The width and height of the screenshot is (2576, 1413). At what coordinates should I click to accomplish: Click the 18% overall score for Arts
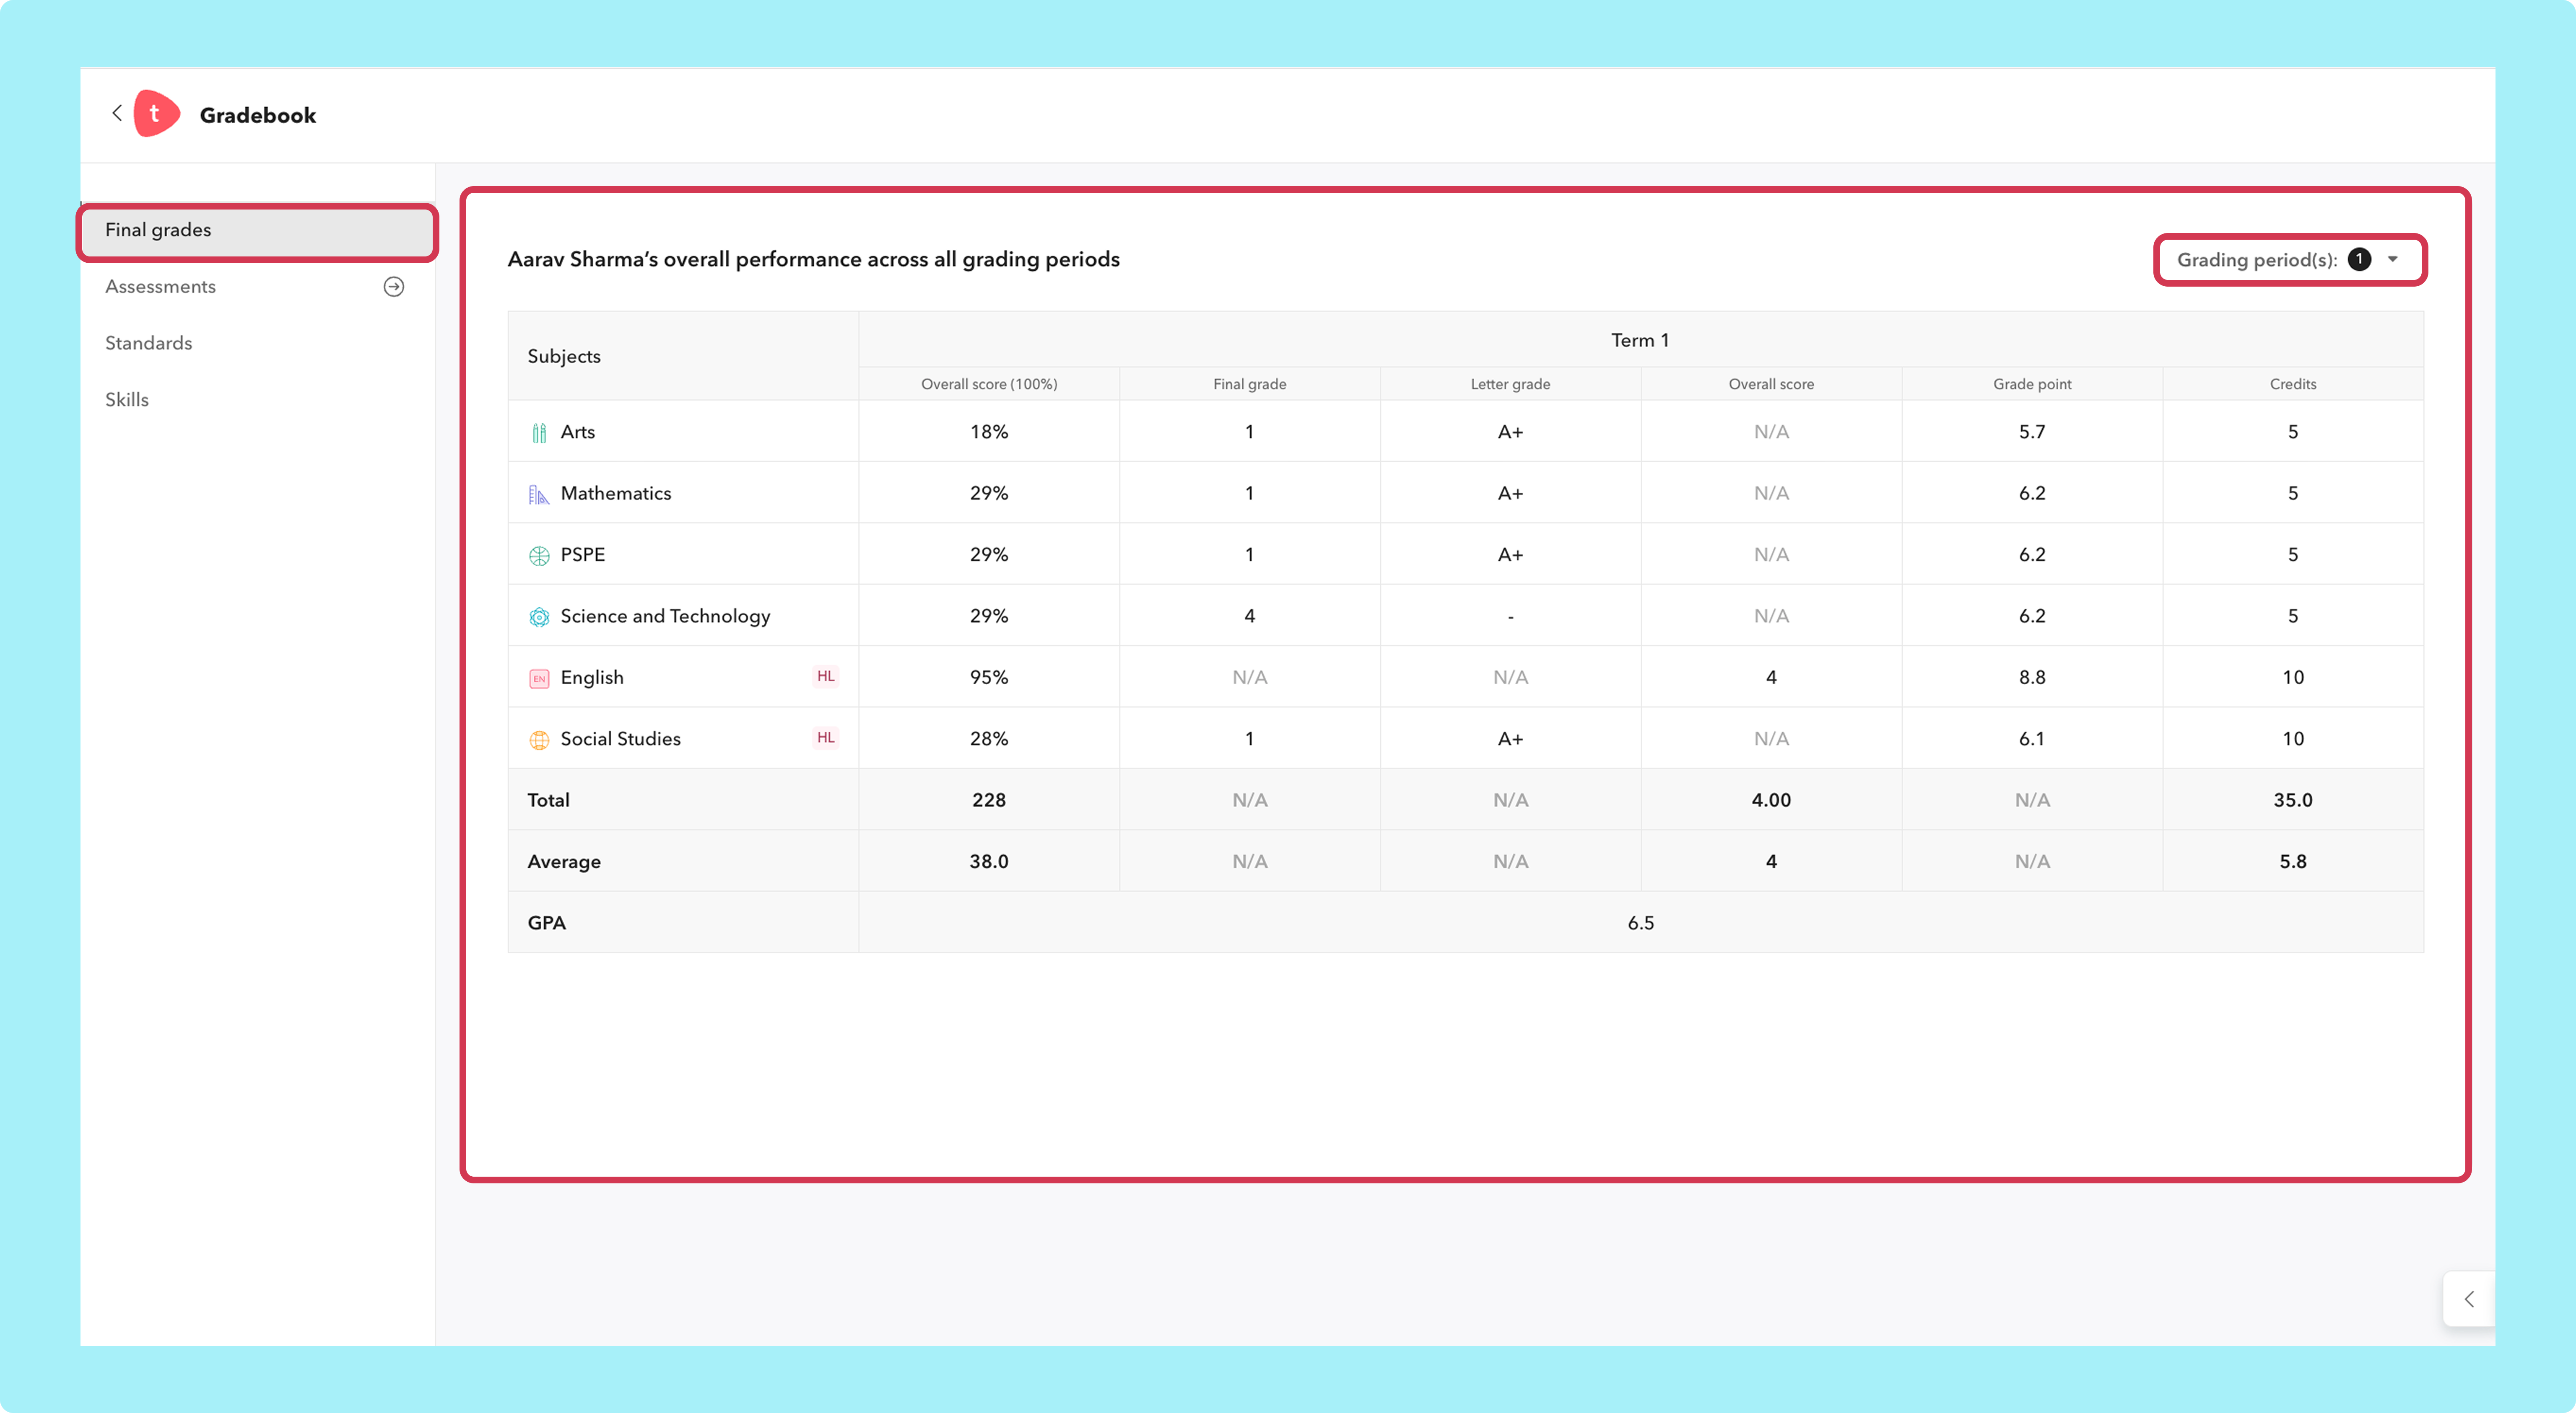pyautogui.click(x=989, y=432)
